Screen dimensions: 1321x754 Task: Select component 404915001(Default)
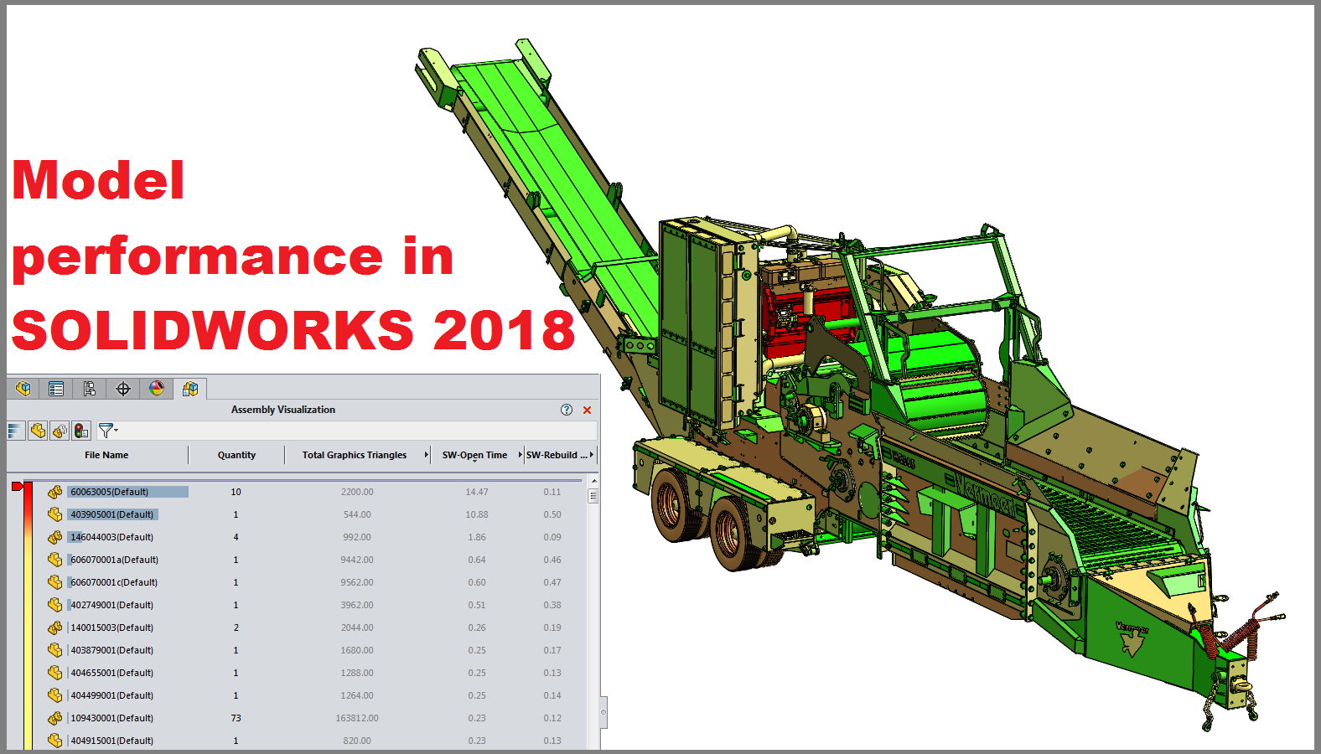click(x=111, y=741)
